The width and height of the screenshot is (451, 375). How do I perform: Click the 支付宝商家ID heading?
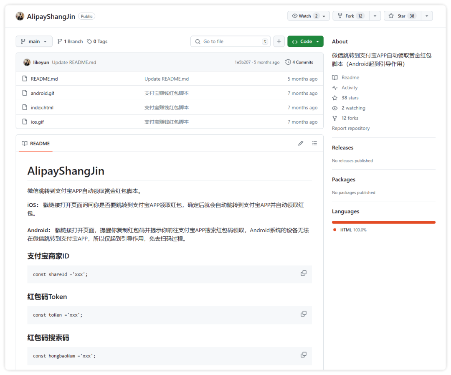coord(48,256)
